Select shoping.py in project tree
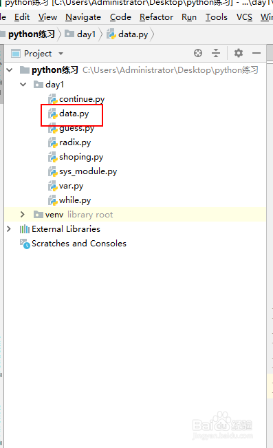This screenshot has height=448, width=273. (81, 157)
